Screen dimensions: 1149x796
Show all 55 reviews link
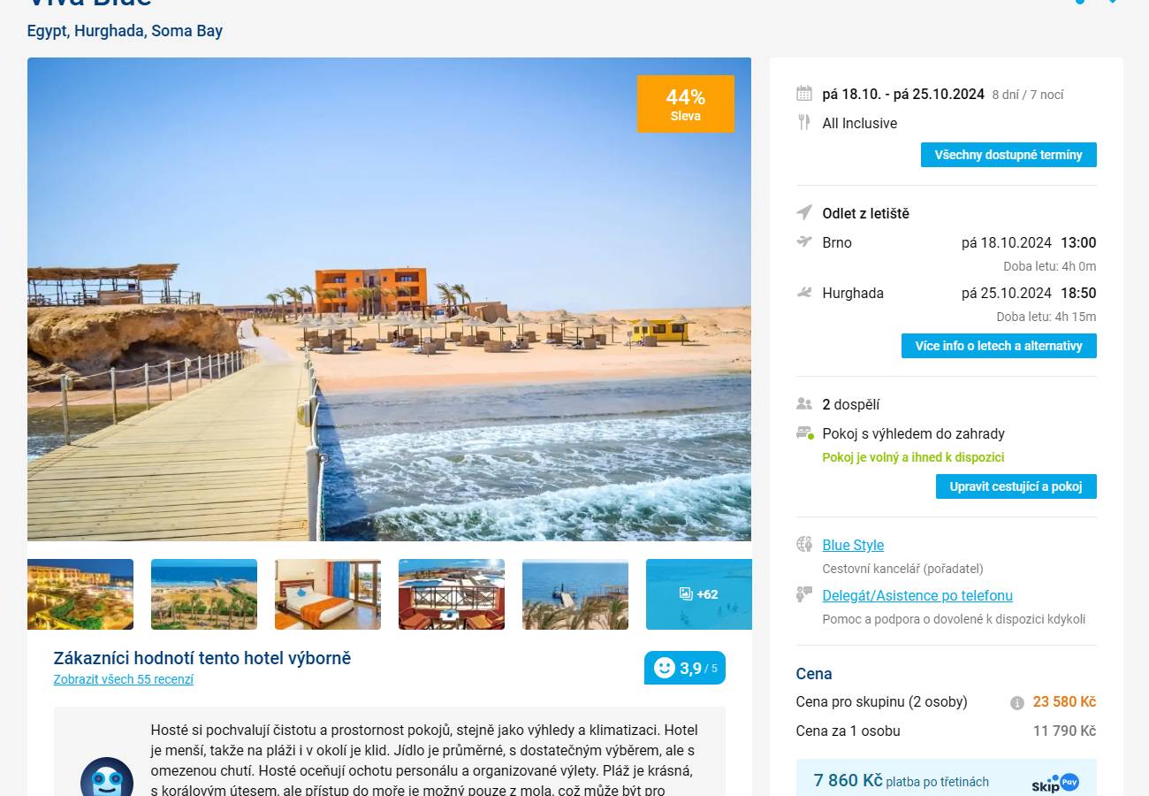pos(123,679)
